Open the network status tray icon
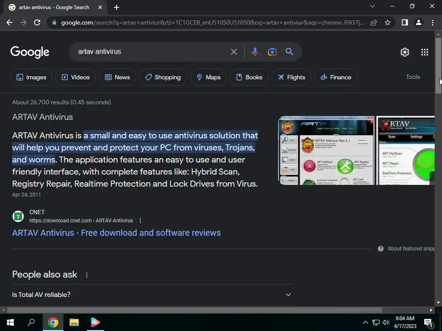The height and width of the screenshot is (331, 442). point(376,322)
